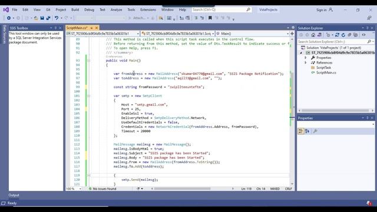Image resolution: width=377 pixels, height=212 pixels.
Task: Toggle auto-hide pin on SSIS Toolbox
Action: [55, 28]
